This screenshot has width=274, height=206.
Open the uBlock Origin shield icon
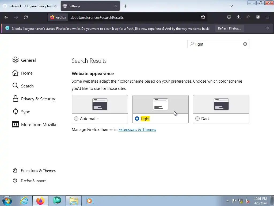click(258, 17)
